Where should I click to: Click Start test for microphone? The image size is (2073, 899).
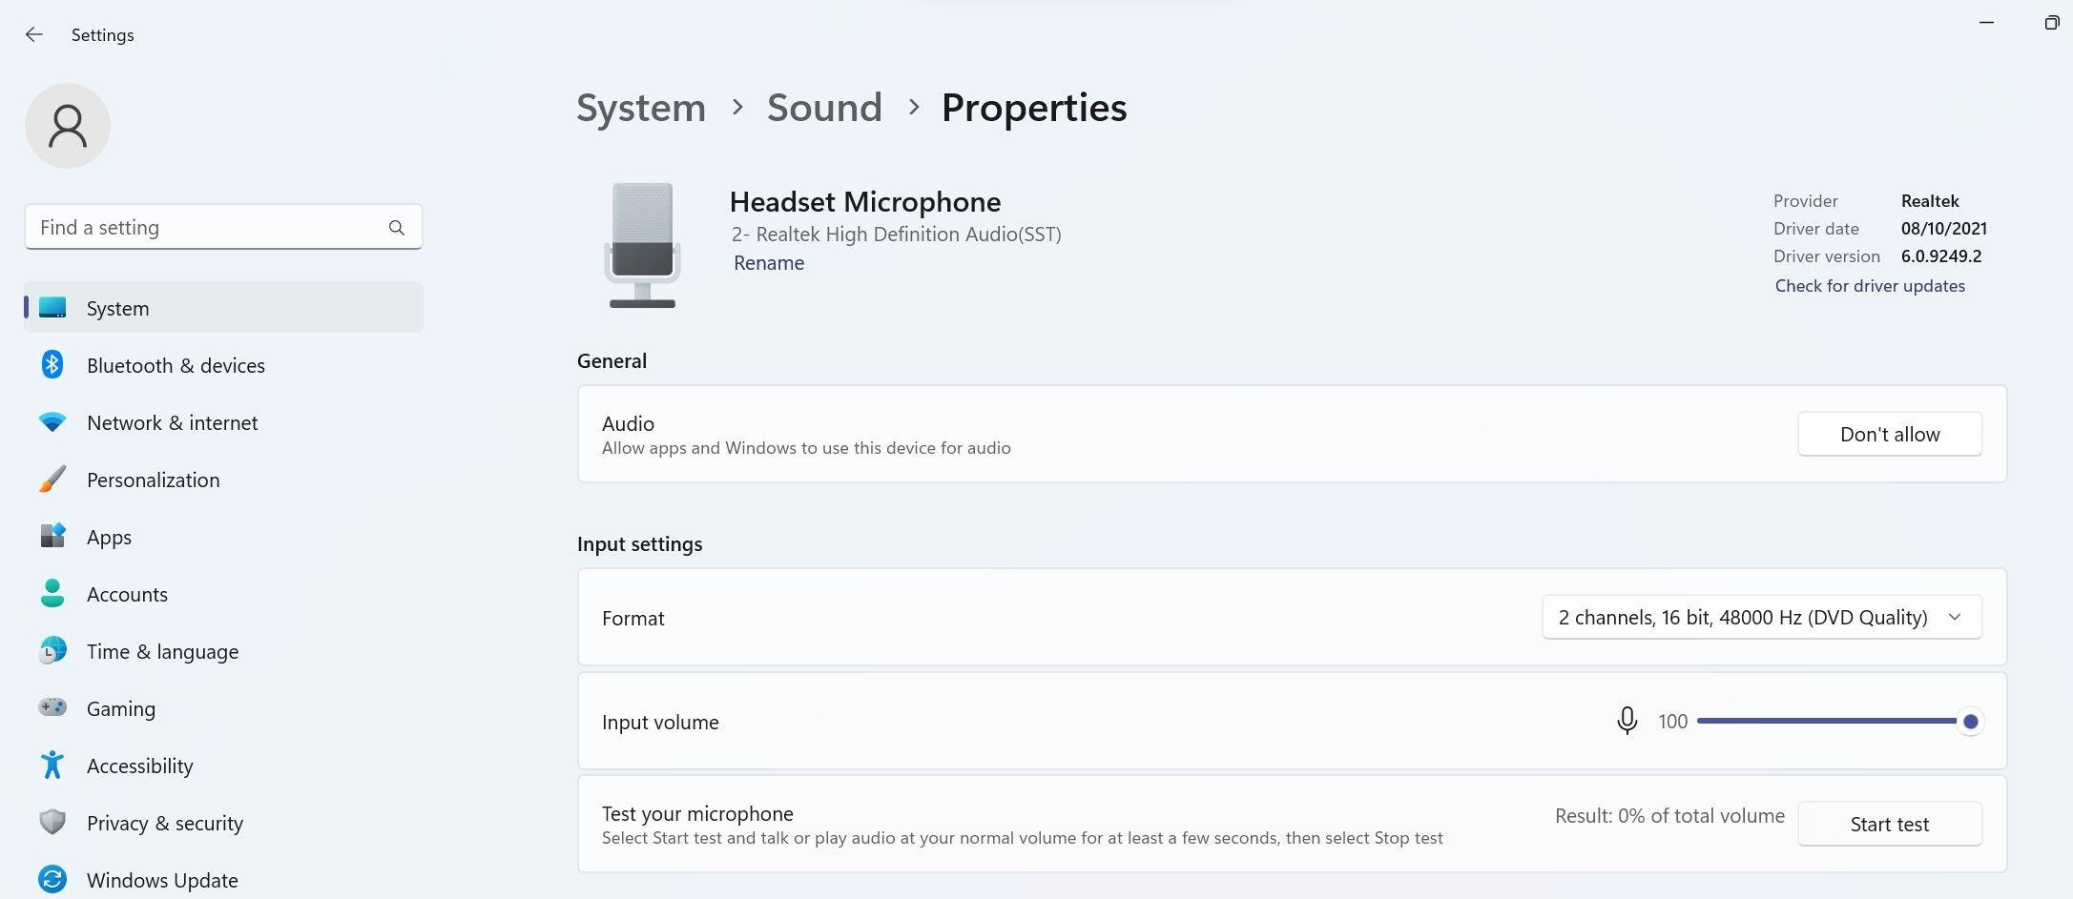pyautogui.click(x=1889, y=824)
